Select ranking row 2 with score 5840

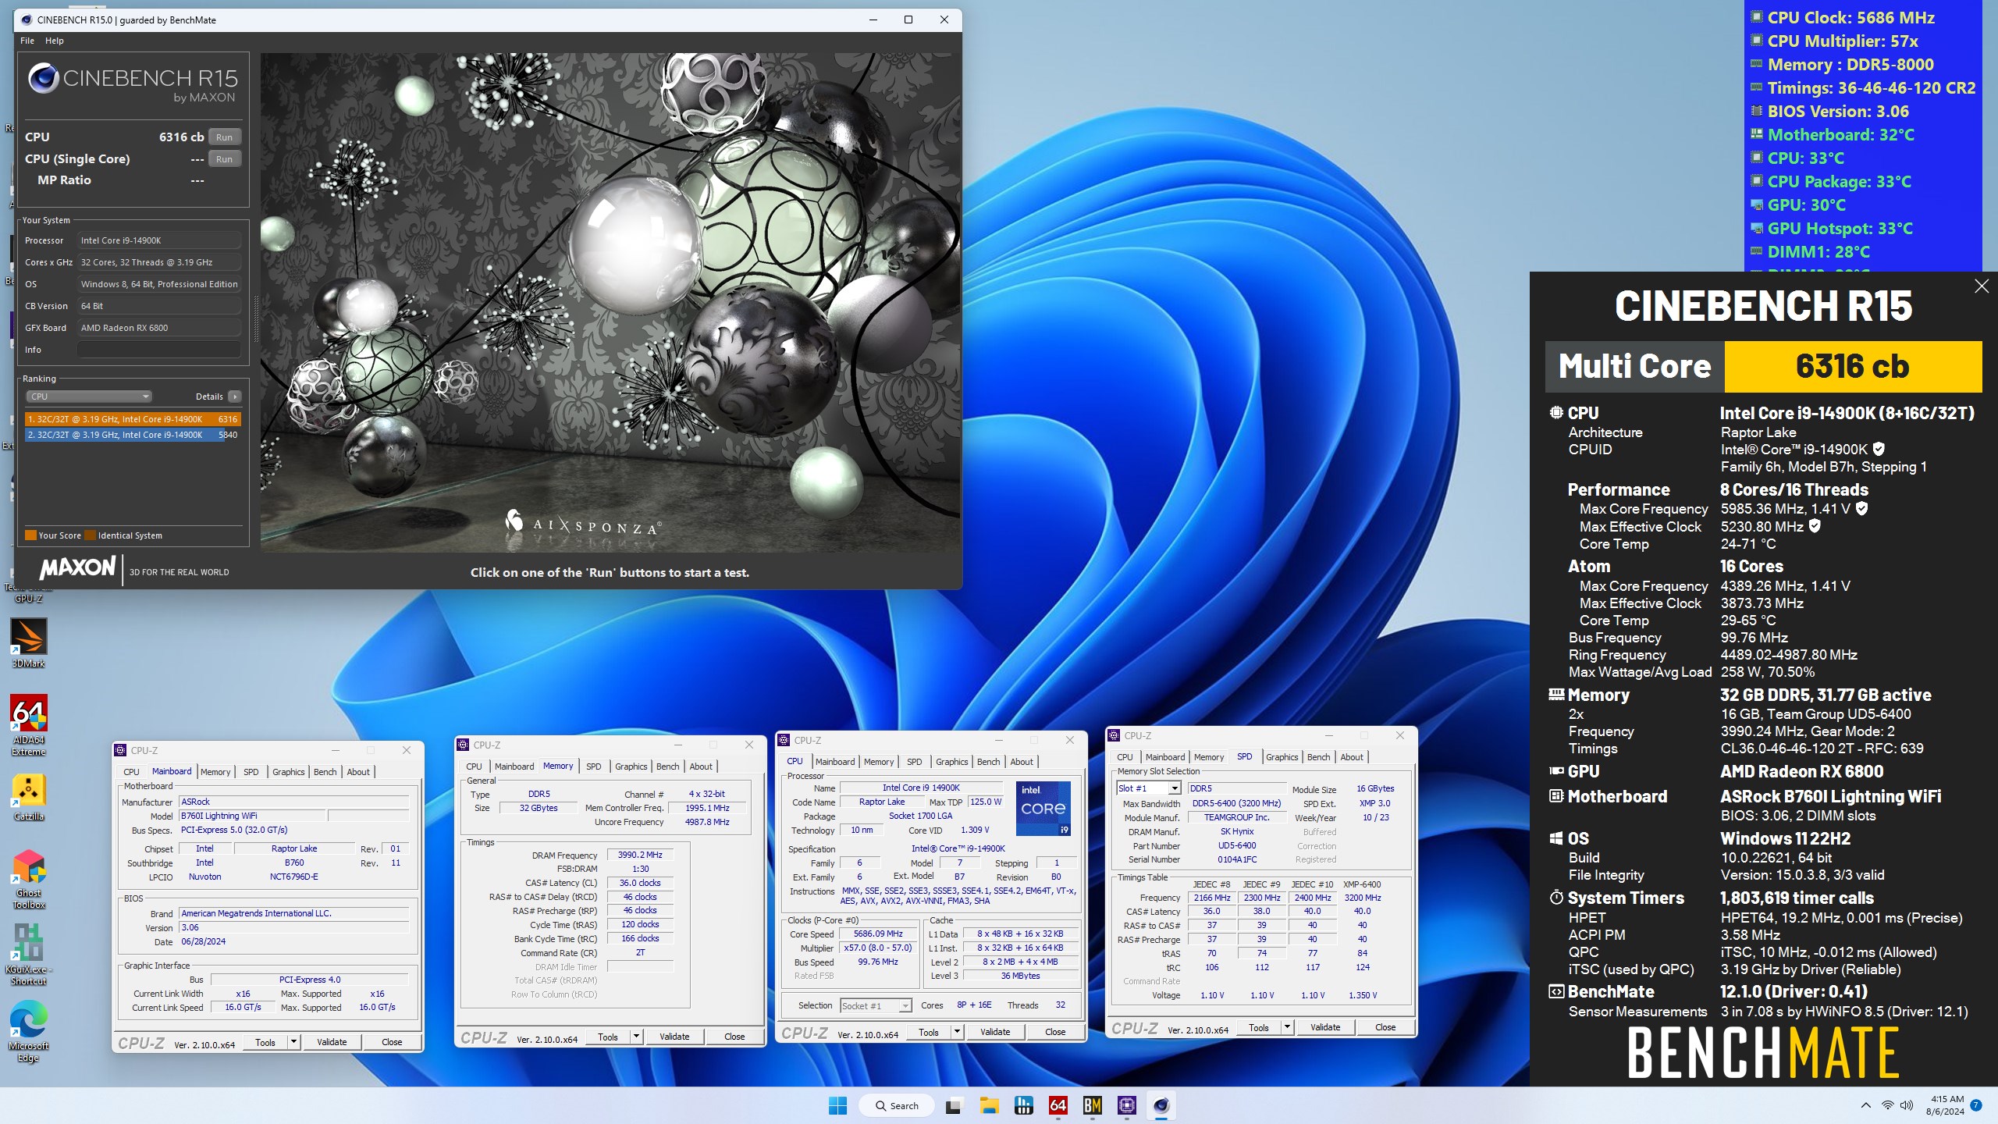tap(133, 435)
